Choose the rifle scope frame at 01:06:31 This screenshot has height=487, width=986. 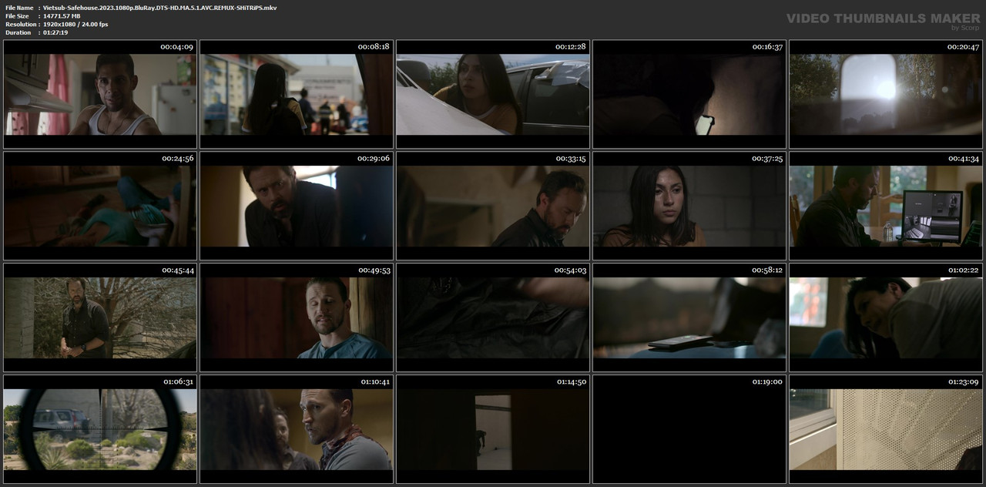(x=100, y=429)
